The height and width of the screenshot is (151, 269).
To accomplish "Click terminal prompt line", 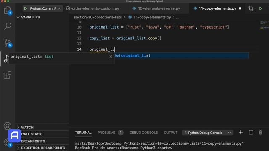I will point(124,148).
